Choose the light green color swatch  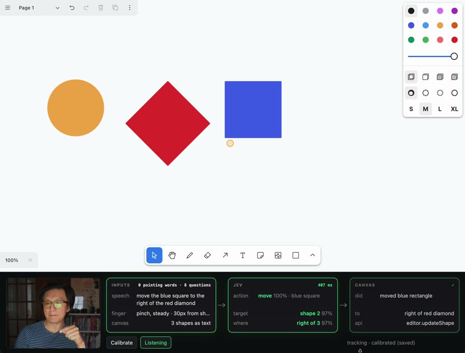pos(426,40)
